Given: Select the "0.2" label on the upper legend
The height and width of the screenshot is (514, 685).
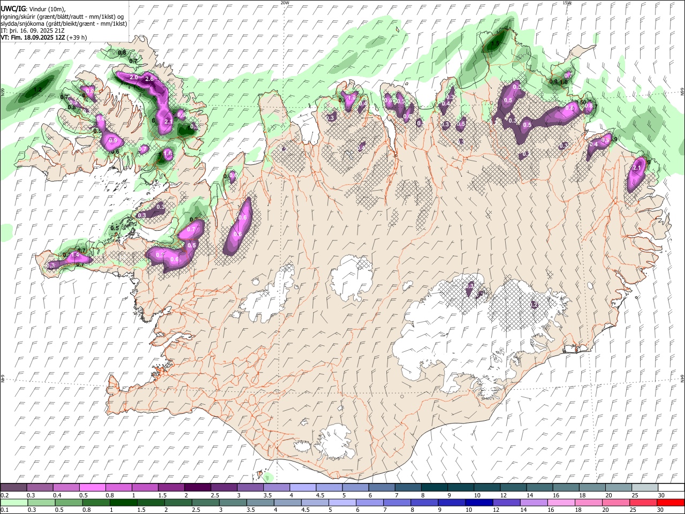Looking at the screenshot, I should click(x=4, y=495).
